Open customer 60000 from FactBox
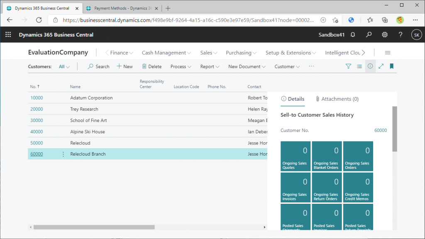This screenshot has height=239, width=425. pyautogui.click(x=381, y=130)
